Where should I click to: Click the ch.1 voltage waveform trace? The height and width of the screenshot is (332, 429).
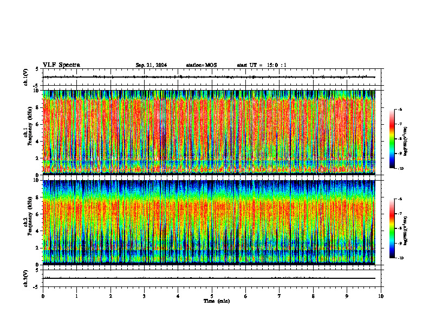pyautogui.click(x=209, y=77)
